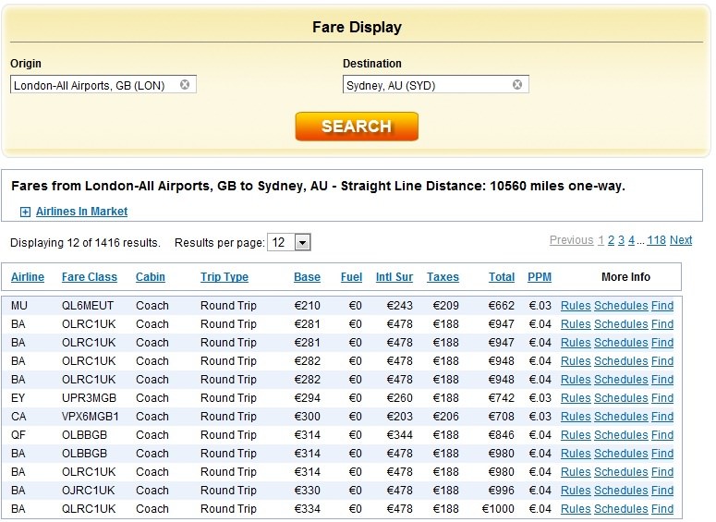
Task: Sort results by Fare Class header
Action: 90,277
